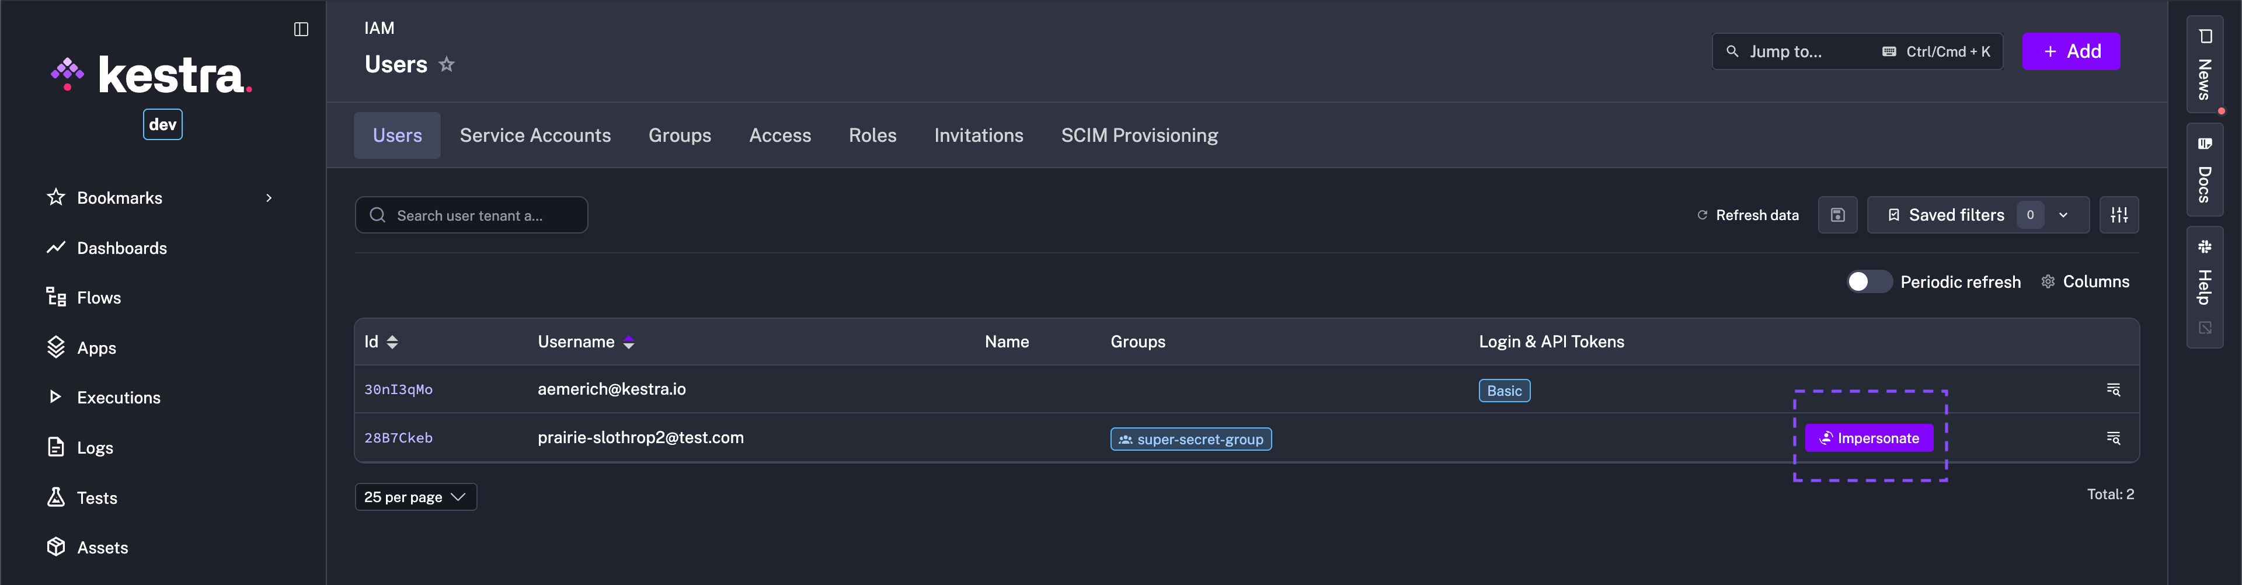Star the Users page as bookmark

coord(447,64)
